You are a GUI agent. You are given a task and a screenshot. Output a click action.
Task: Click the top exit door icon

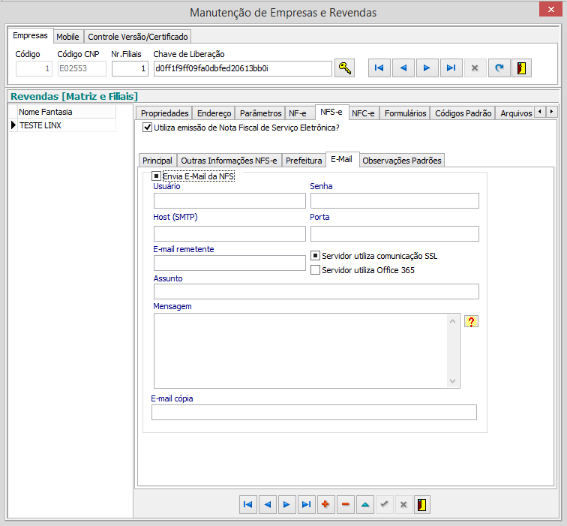coord(521,68)
